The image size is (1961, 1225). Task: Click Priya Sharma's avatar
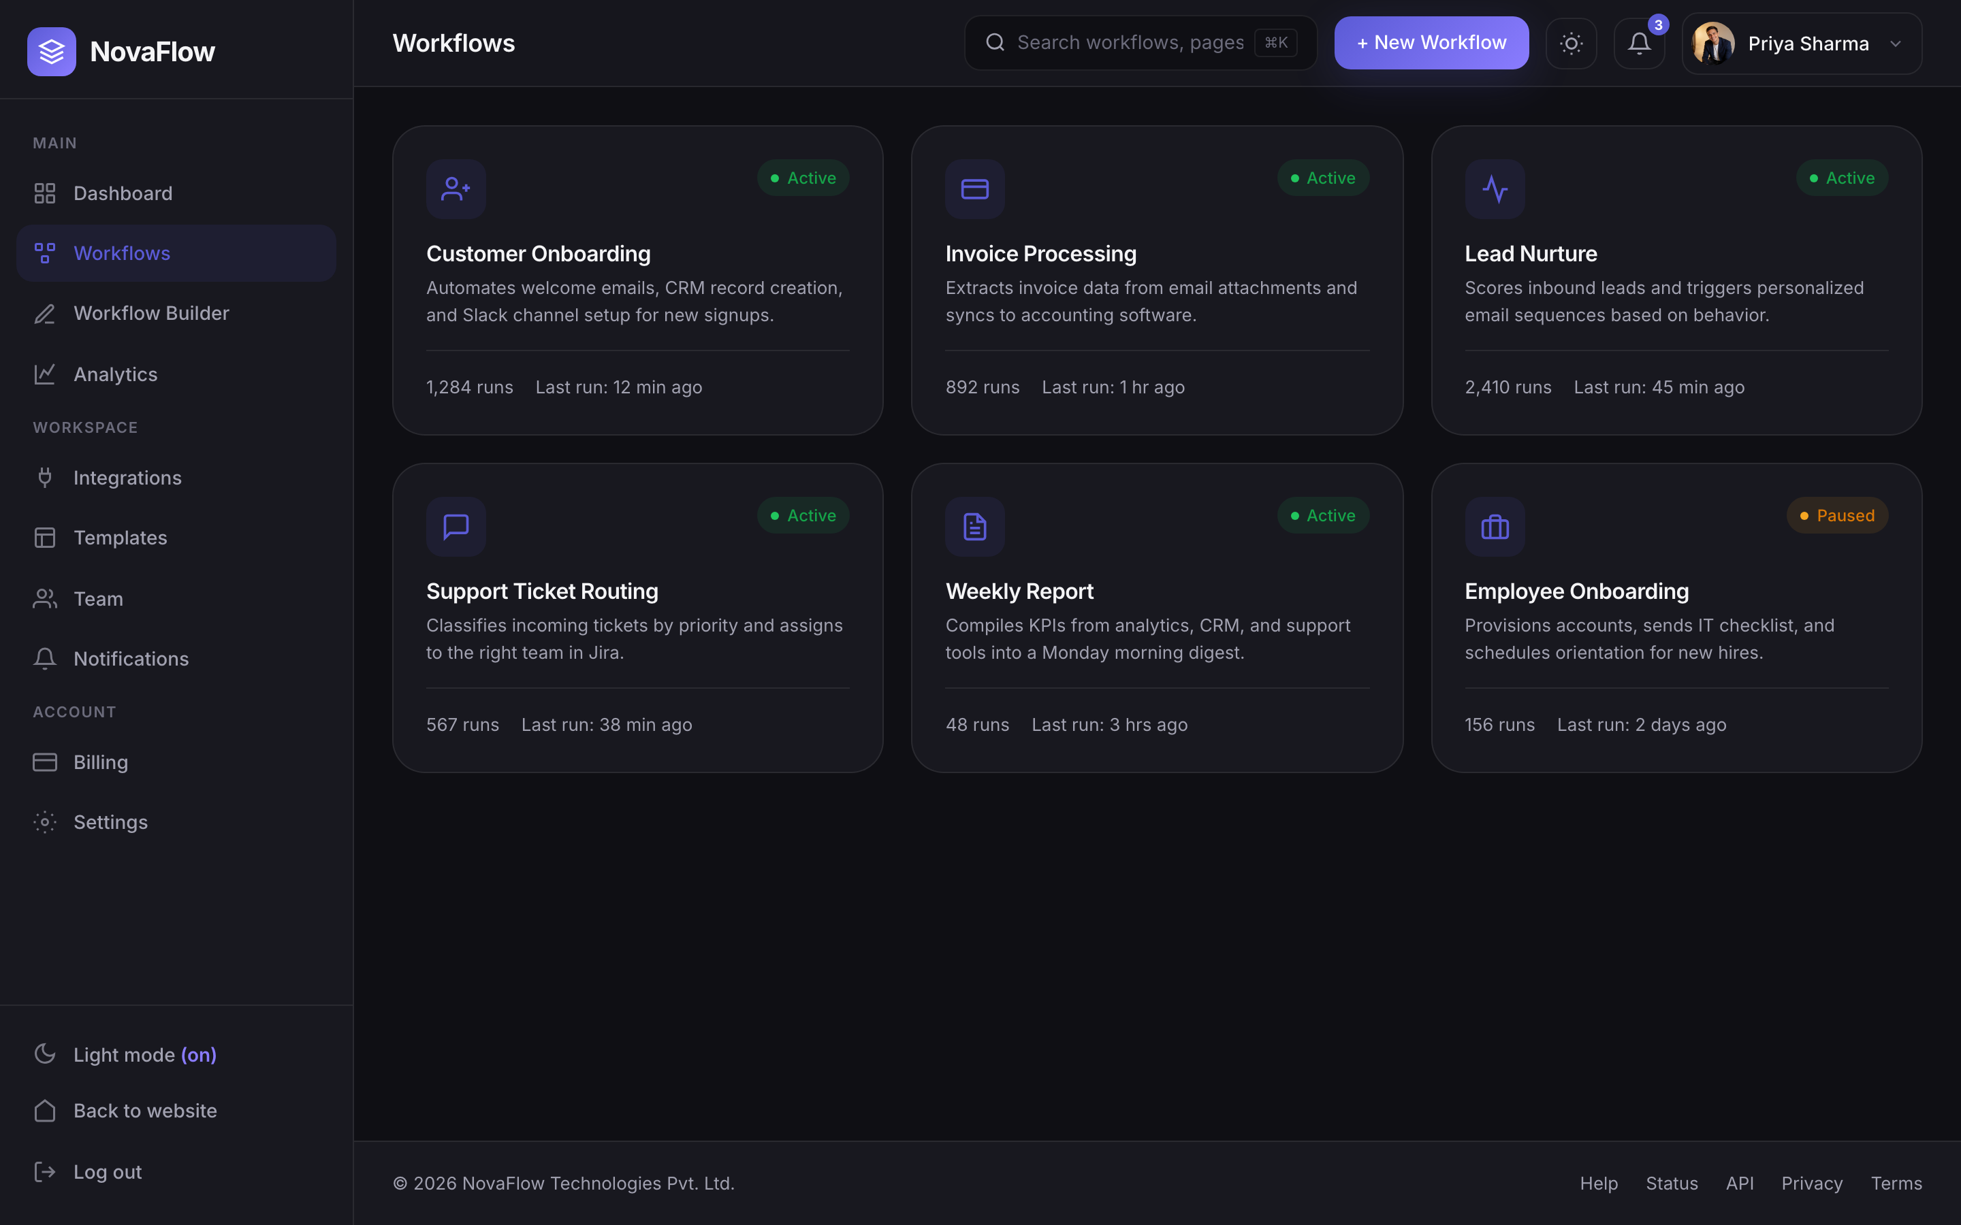(1713, 43)
